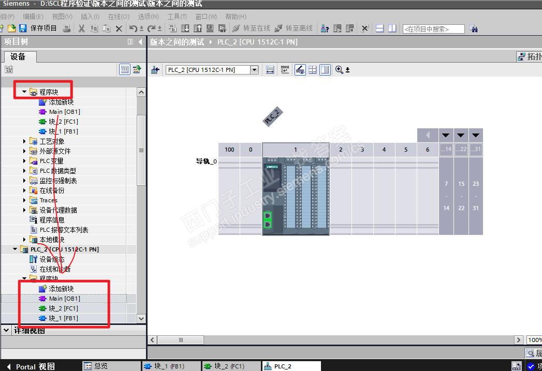
Task: Click the cross-reference X icon
Action: (364, 28)
